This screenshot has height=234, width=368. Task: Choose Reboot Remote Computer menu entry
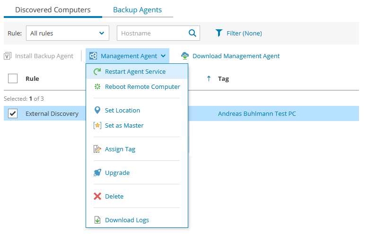pos(137,87)
